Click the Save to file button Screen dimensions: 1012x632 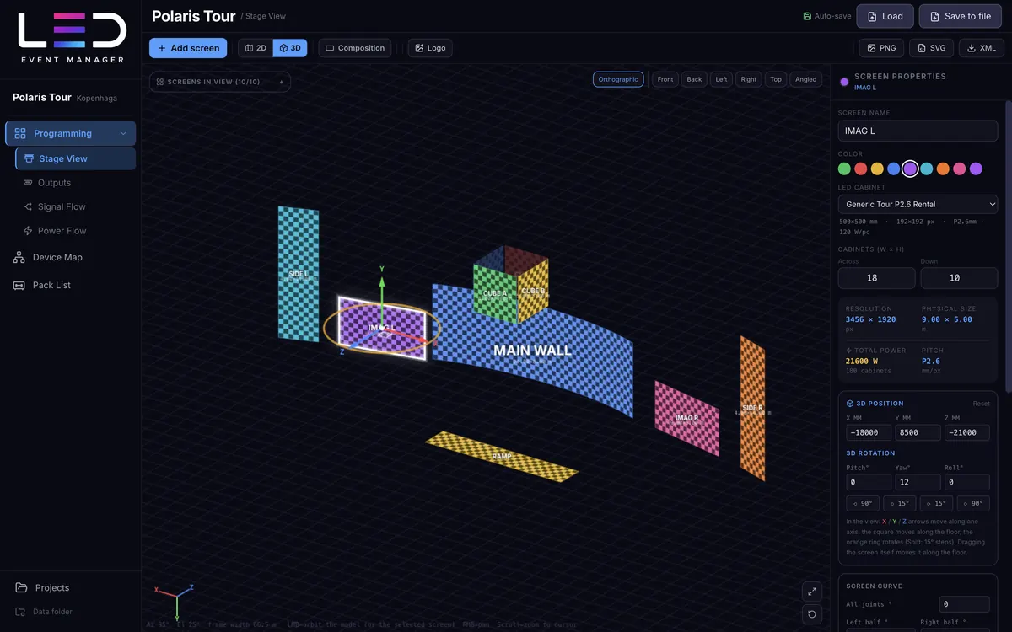click(960, 16)
